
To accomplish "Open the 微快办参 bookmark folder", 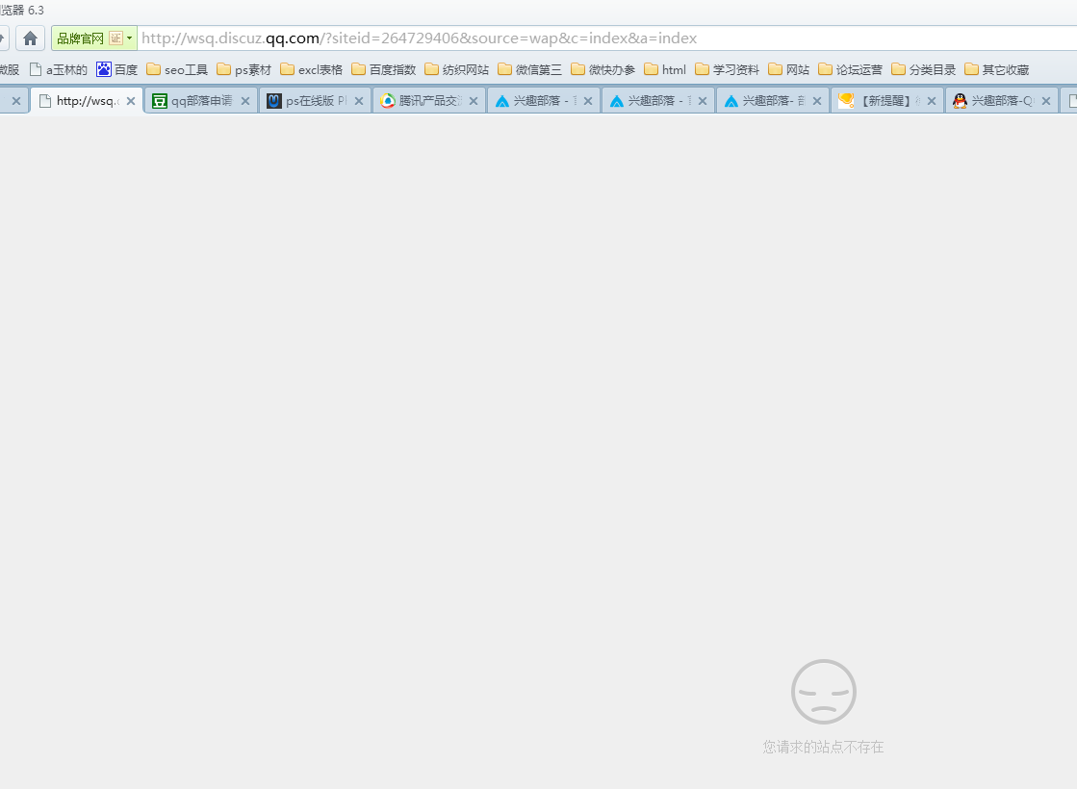I will pos(603,69).
